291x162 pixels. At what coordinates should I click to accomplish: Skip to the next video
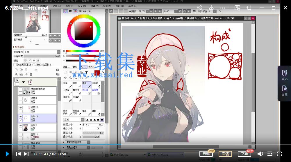pyautogui.click(x=26, y=154)
